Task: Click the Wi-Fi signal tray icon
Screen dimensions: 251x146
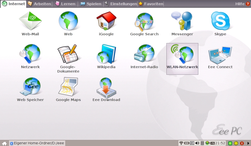Action: tap(181, 143)
